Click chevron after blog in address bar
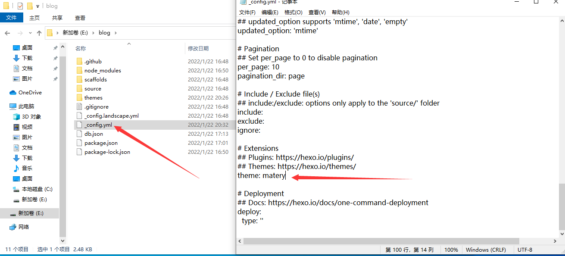 point(115,33)
